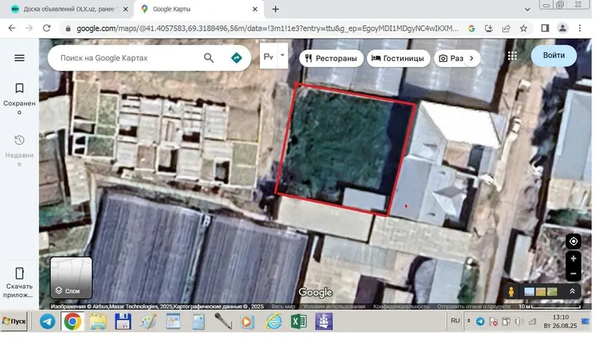Click the Download app phone icon

19,273
